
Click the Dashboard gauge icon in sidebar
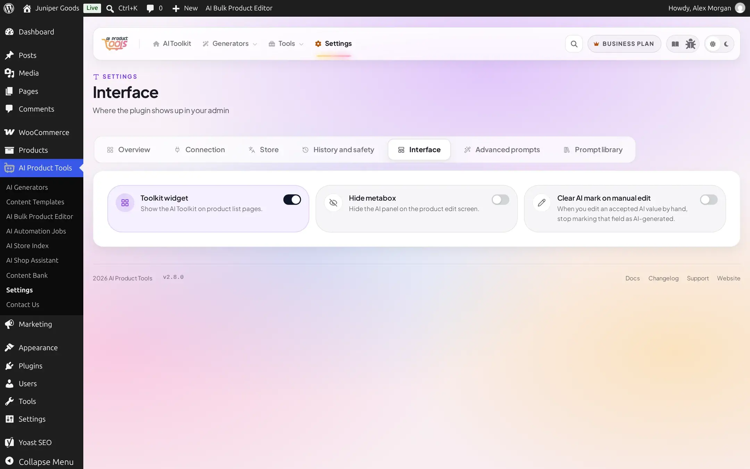(9, 32)
